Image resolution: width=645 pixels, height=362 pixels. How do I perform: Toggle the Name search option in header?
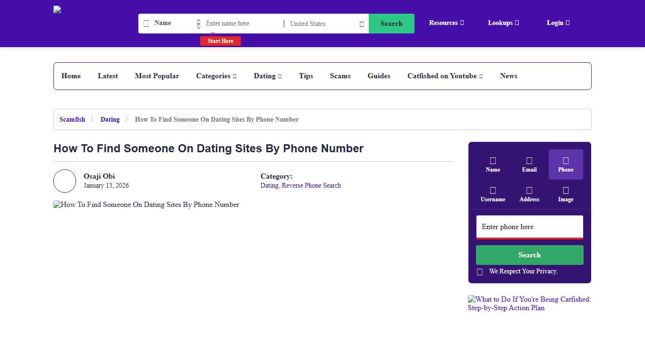pyautogui.click(x=146, y=23)
